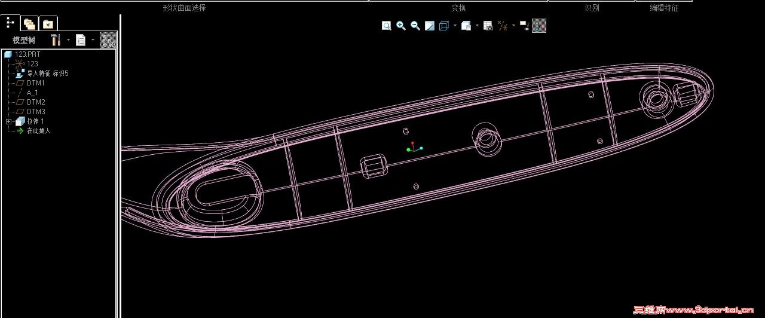The image size is (765, 318).
Task: Open datum display filters dropdown arrow
Action: [x=513, y=26]
